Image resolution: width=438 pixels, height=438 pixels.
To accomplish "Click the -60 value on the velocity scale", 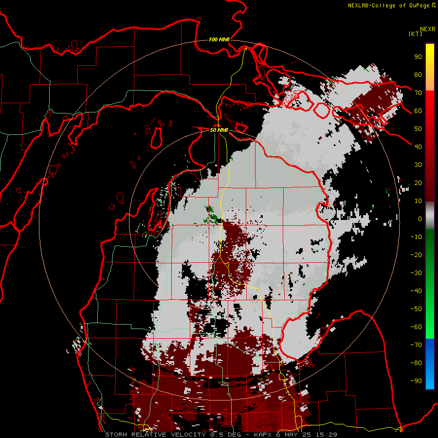I will 416,327.
